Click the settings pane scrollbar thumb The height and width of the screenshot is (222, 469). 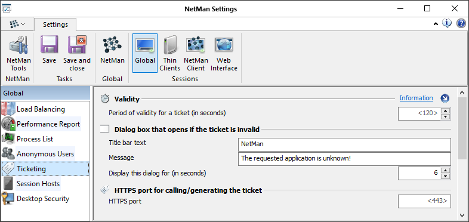[x=461, y=128]
